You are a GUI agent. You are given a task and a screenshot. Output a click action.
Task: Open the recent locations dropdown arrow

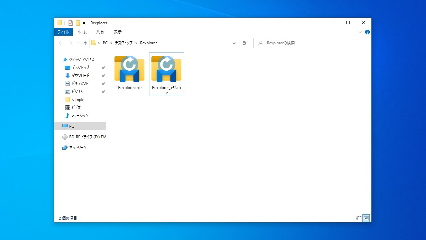point(78,43)
